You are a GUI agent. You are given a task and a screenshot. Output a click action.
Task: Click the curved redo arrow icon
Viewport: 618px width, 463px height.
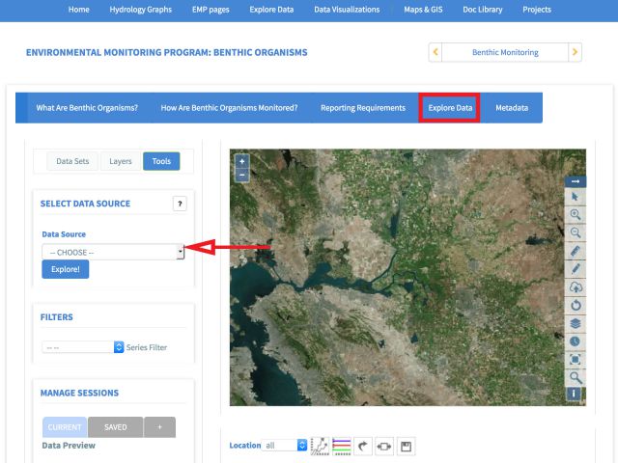[363, 446]
